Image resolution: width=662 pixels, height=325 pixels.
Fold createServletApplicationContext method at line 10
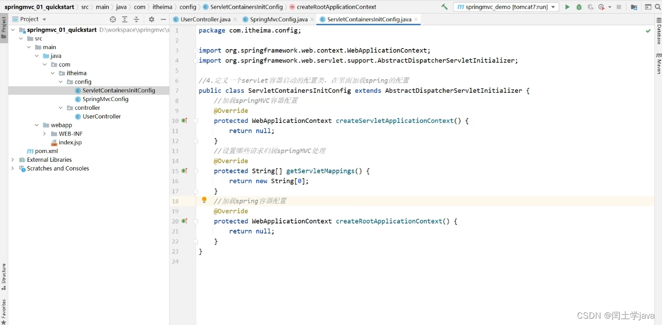pyautogui.click(x=196, y=121)
